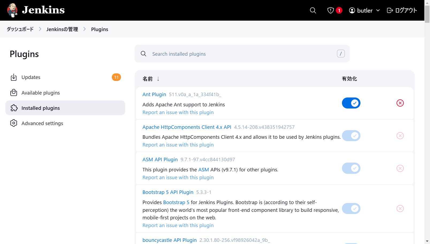Navigate to Jenkinsの管理 breadcrumb
Screen dimensions: 430x244
click(x=62, y=29)
